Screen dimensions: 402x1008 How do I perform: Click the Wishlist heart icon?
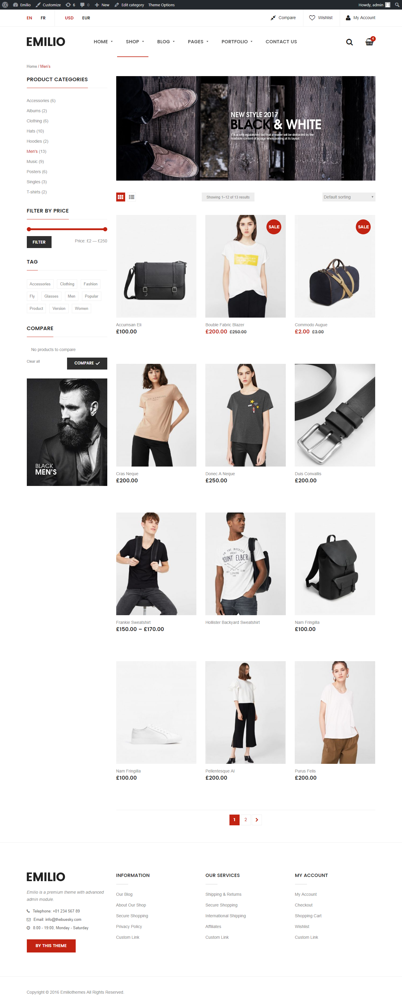pos(312,18)
